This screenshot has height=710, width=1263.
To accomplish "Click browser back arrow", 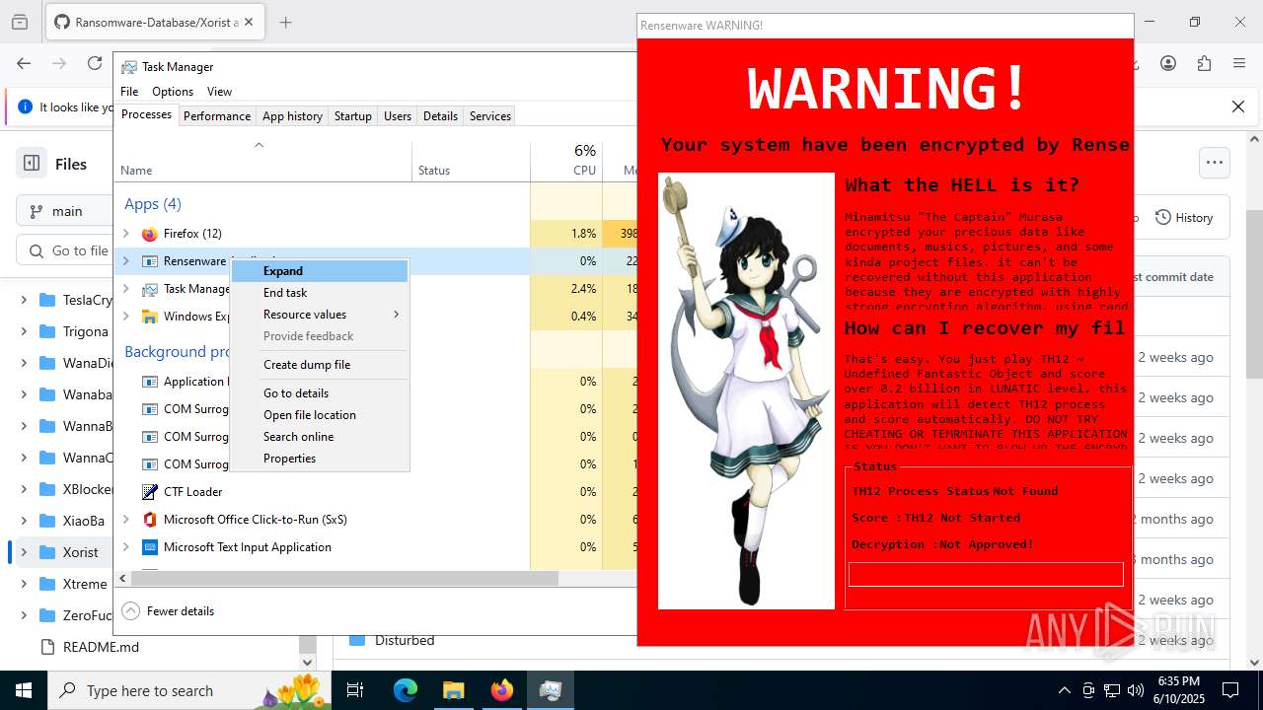I will point(24,63).
